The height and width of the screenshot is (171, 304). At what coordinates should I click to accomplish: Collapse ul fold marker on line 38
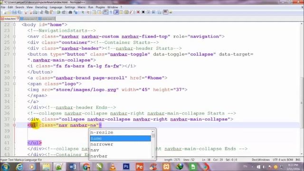[x=14, y=125]
